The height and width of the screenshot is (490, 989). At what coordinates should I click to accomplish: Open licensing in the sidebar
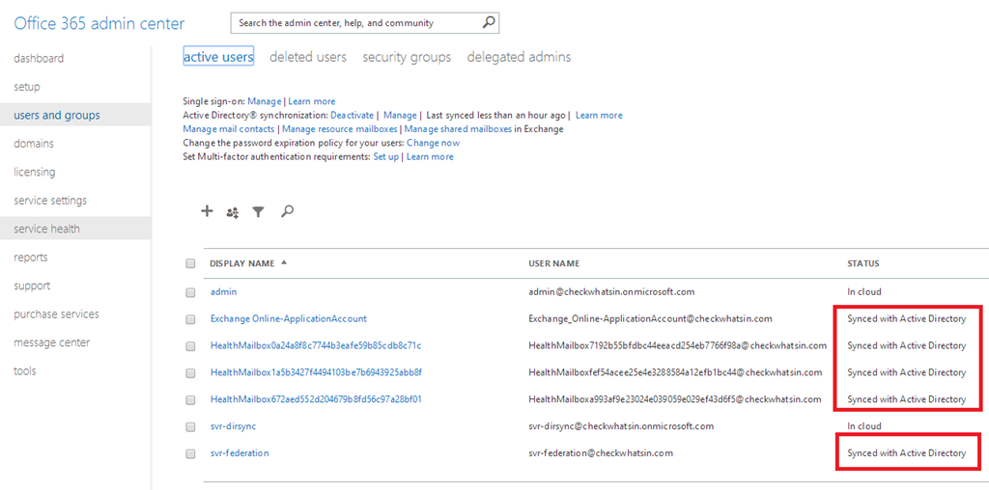[35, 172]
